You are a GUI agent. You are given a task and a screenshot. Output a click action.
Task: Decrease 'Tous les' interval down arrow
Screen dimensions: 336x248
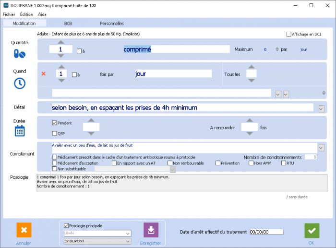pyautogui.click(x=252, y=80)
